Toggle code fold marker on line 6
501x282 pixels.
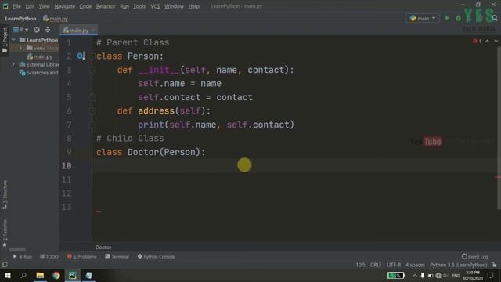tap(92, 111)
